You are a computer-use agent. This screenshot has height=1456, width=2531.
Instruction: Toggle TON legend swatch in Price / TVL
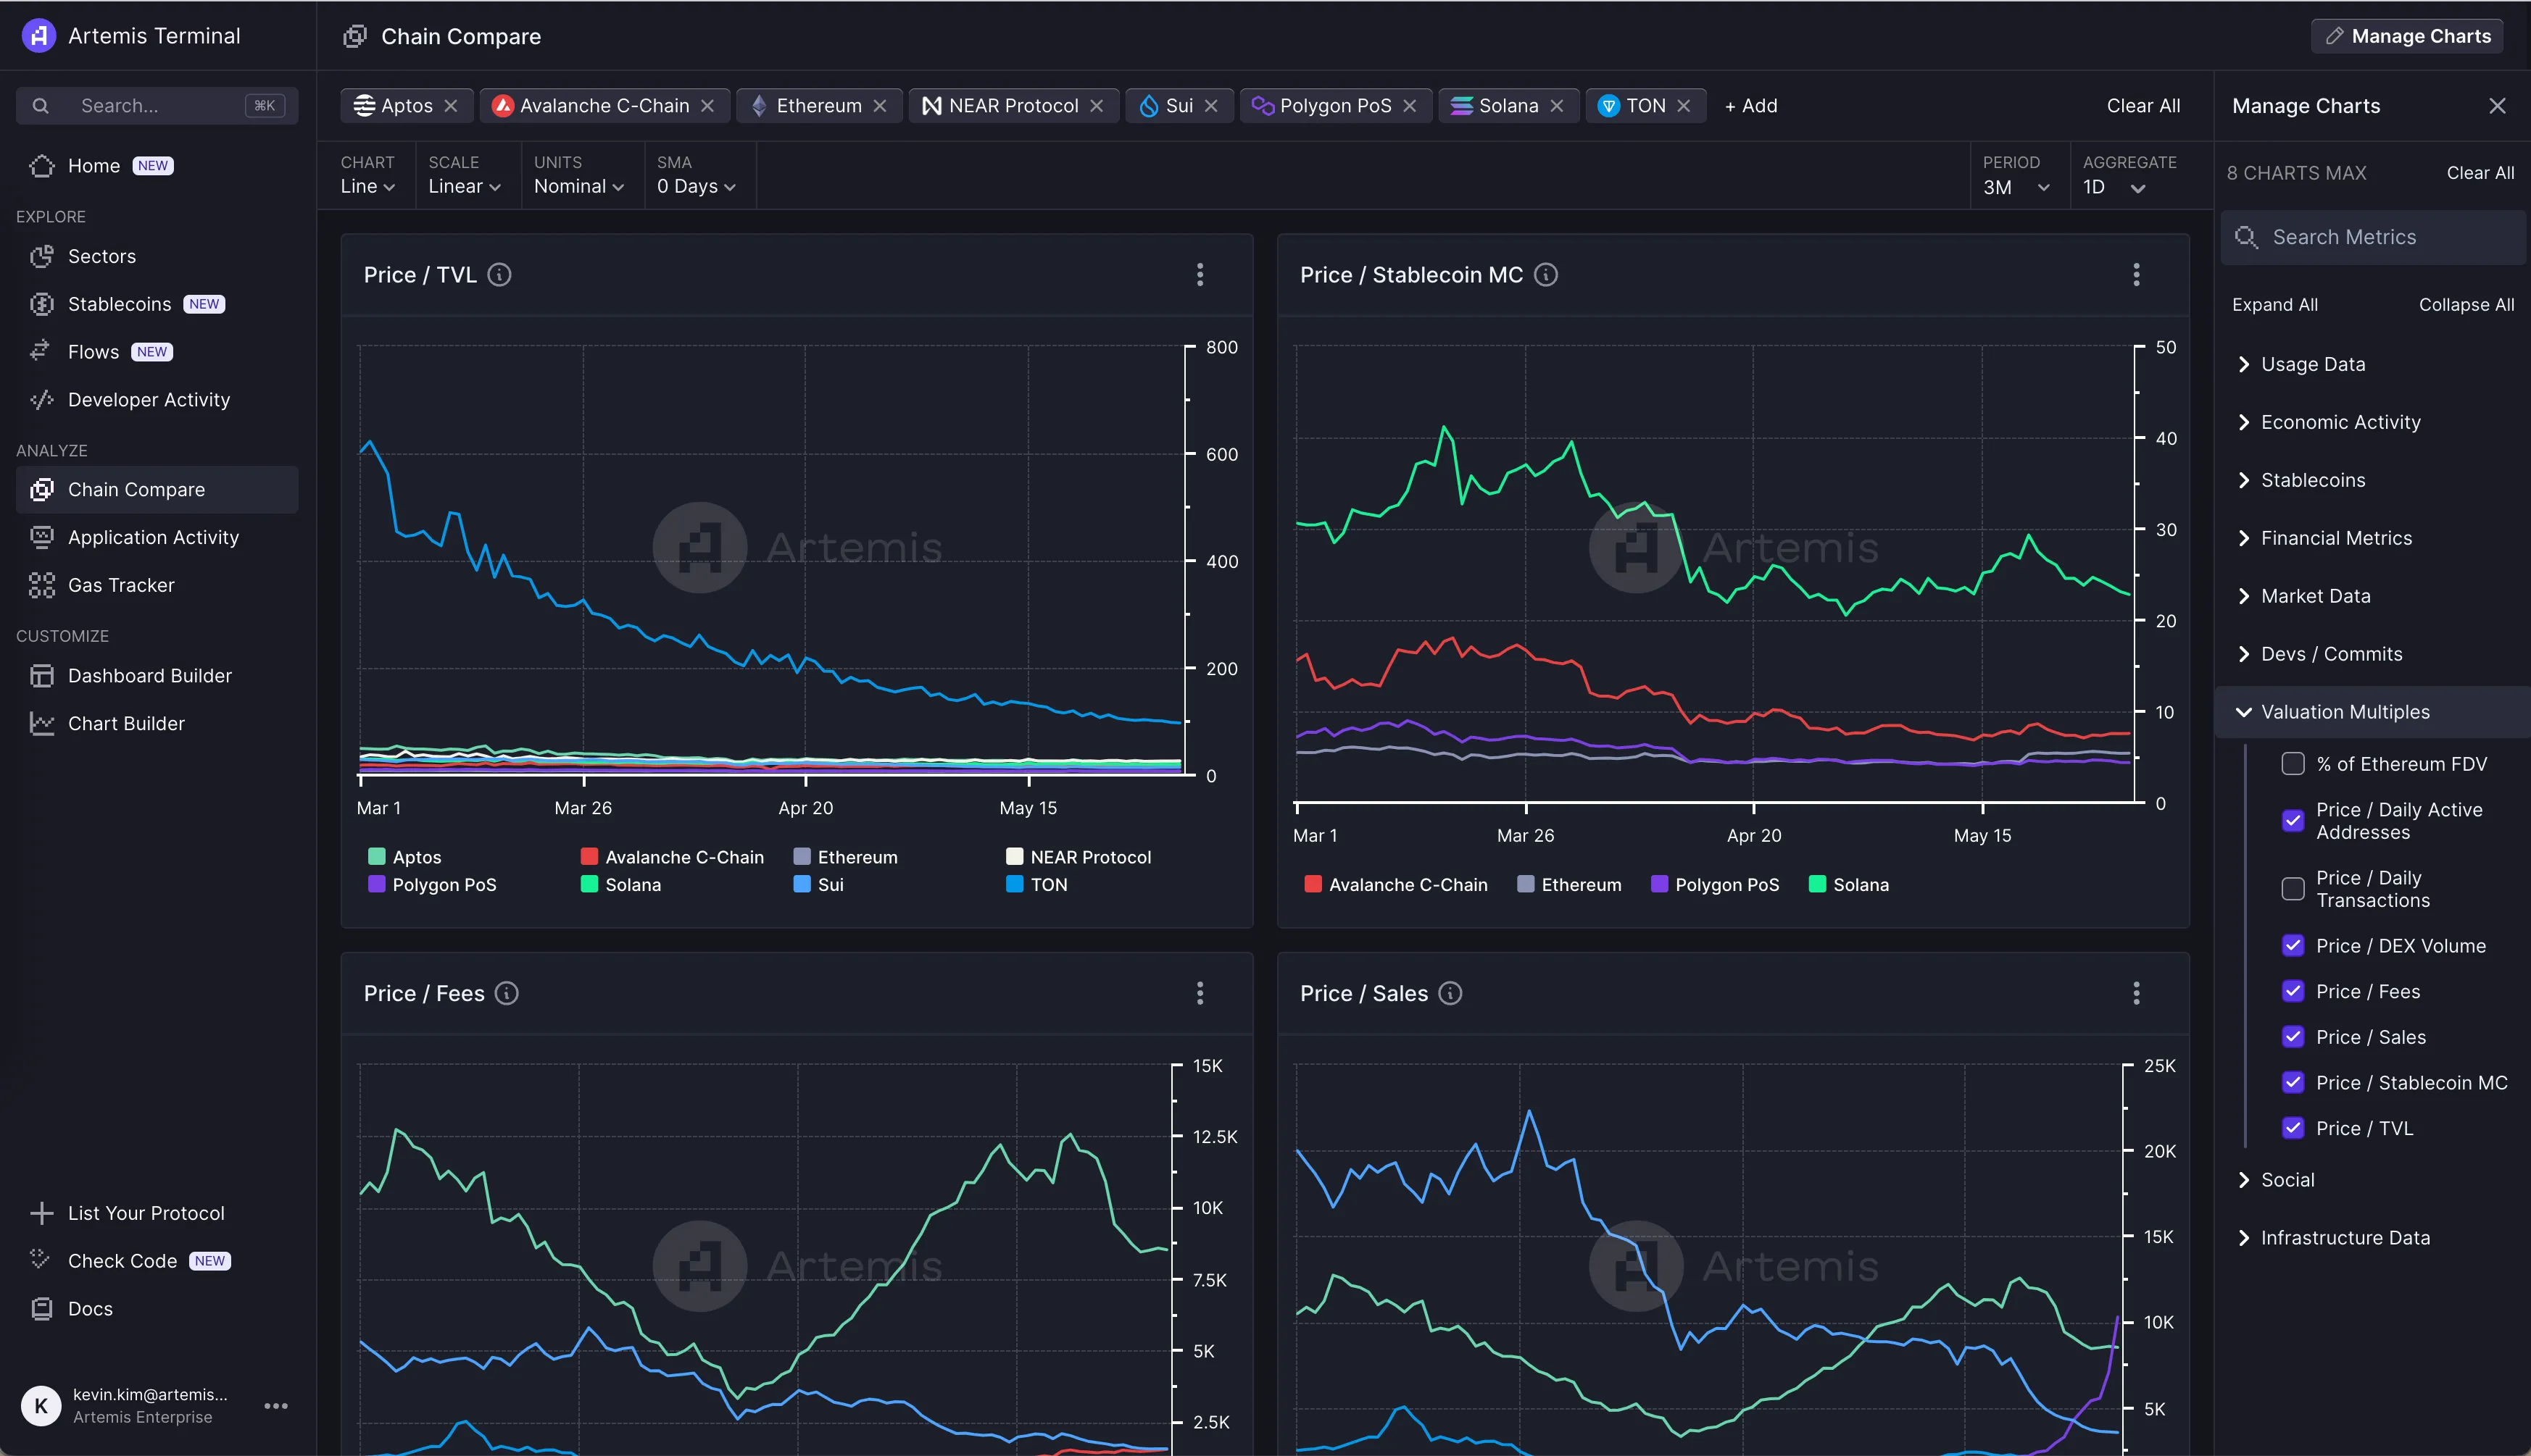tap(1015, 884)
